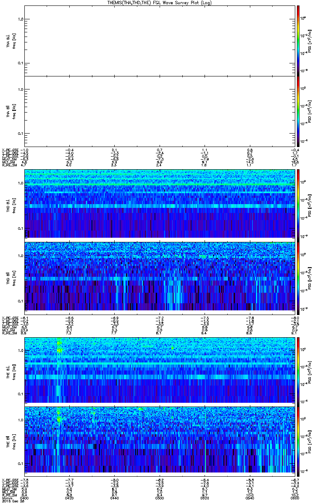Click the empty THA B⊥ spectrogram panel
The height and width of the screenshot is (504, 315).
(159, 40)
